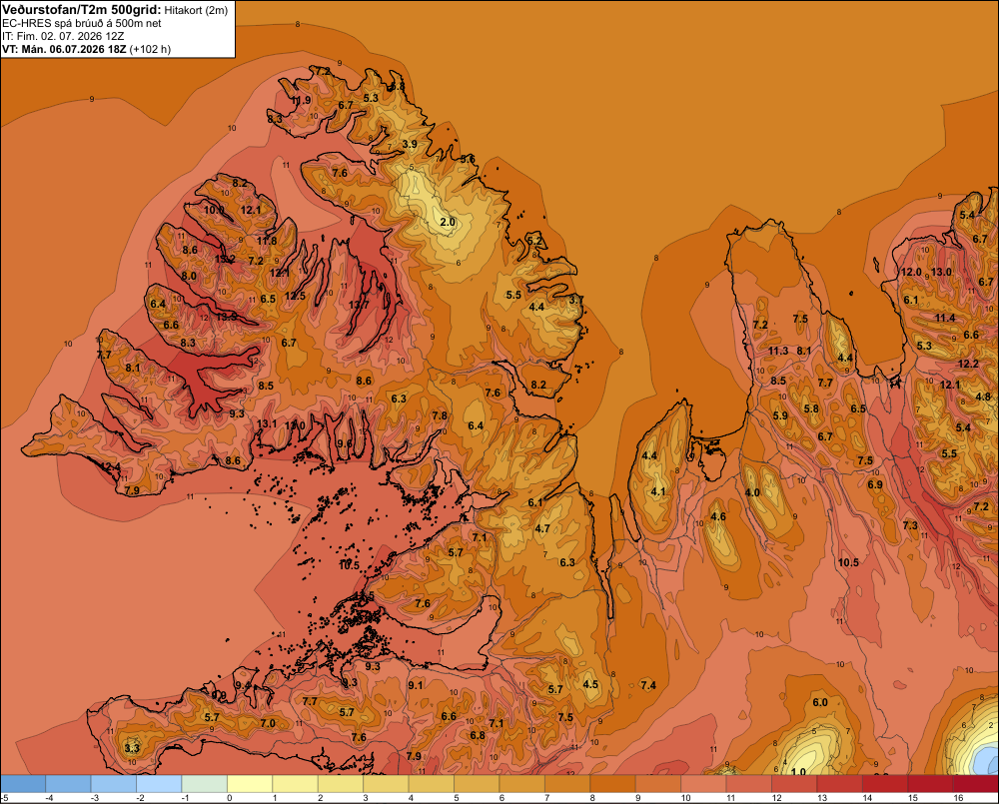Click the pale yellow 0 degree legend swatch

(250, 784)
